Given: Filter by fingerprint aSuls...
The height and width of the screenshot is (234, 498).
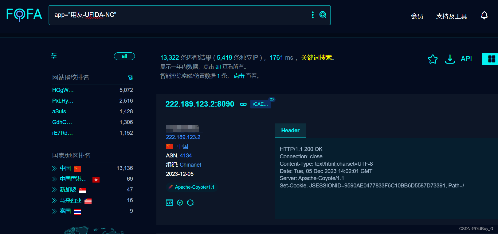Looking at the screenshot, I should pyautogui.click(x=62, y=111).
